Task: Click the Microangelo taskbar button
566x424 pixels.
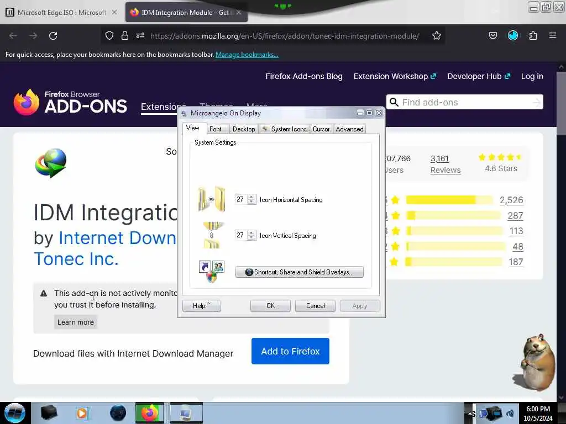Action: (x=186, y=413)
